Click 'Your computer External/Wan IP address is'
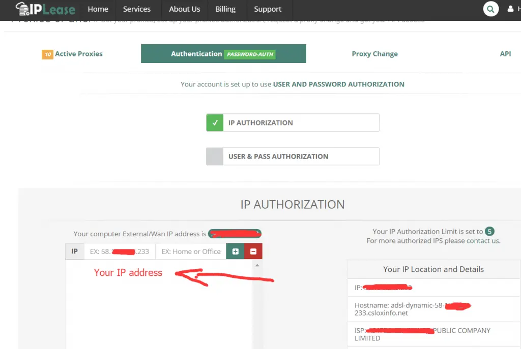Screen dimensions: 521x349 (x=139, y=234)
